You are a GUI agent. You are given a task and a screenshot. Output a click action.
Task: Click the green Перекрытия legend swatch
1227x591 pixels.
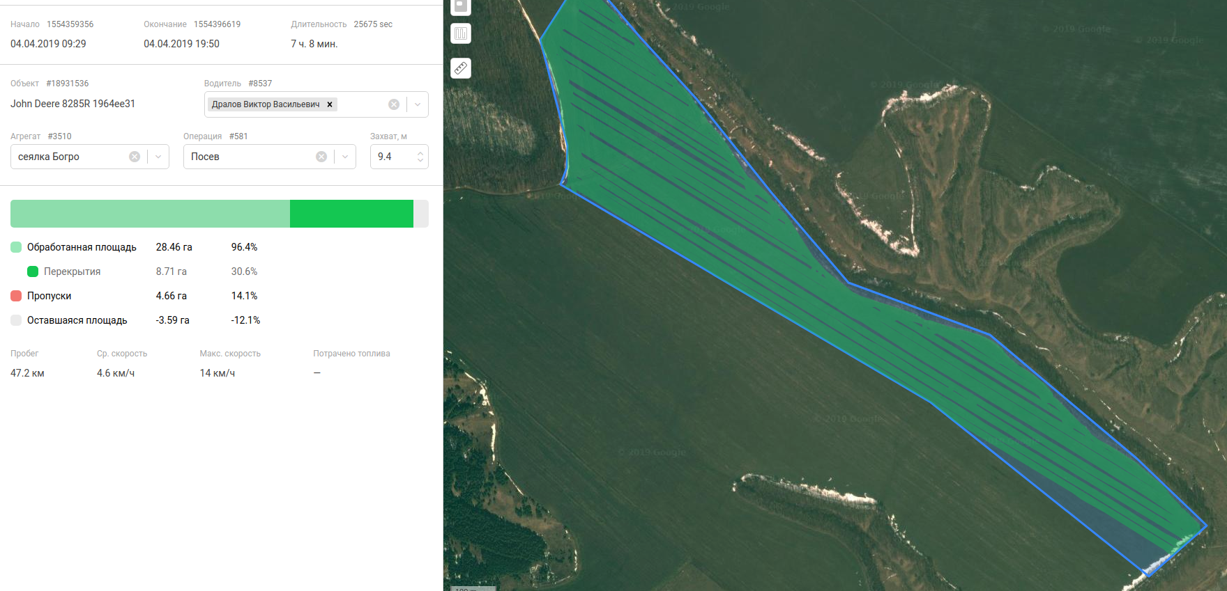(x=33, y=271)
